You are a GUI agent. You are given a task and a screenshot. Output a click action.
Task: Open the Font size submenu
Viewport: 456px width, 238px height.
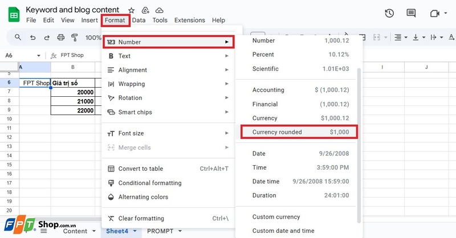pos(168,133)
